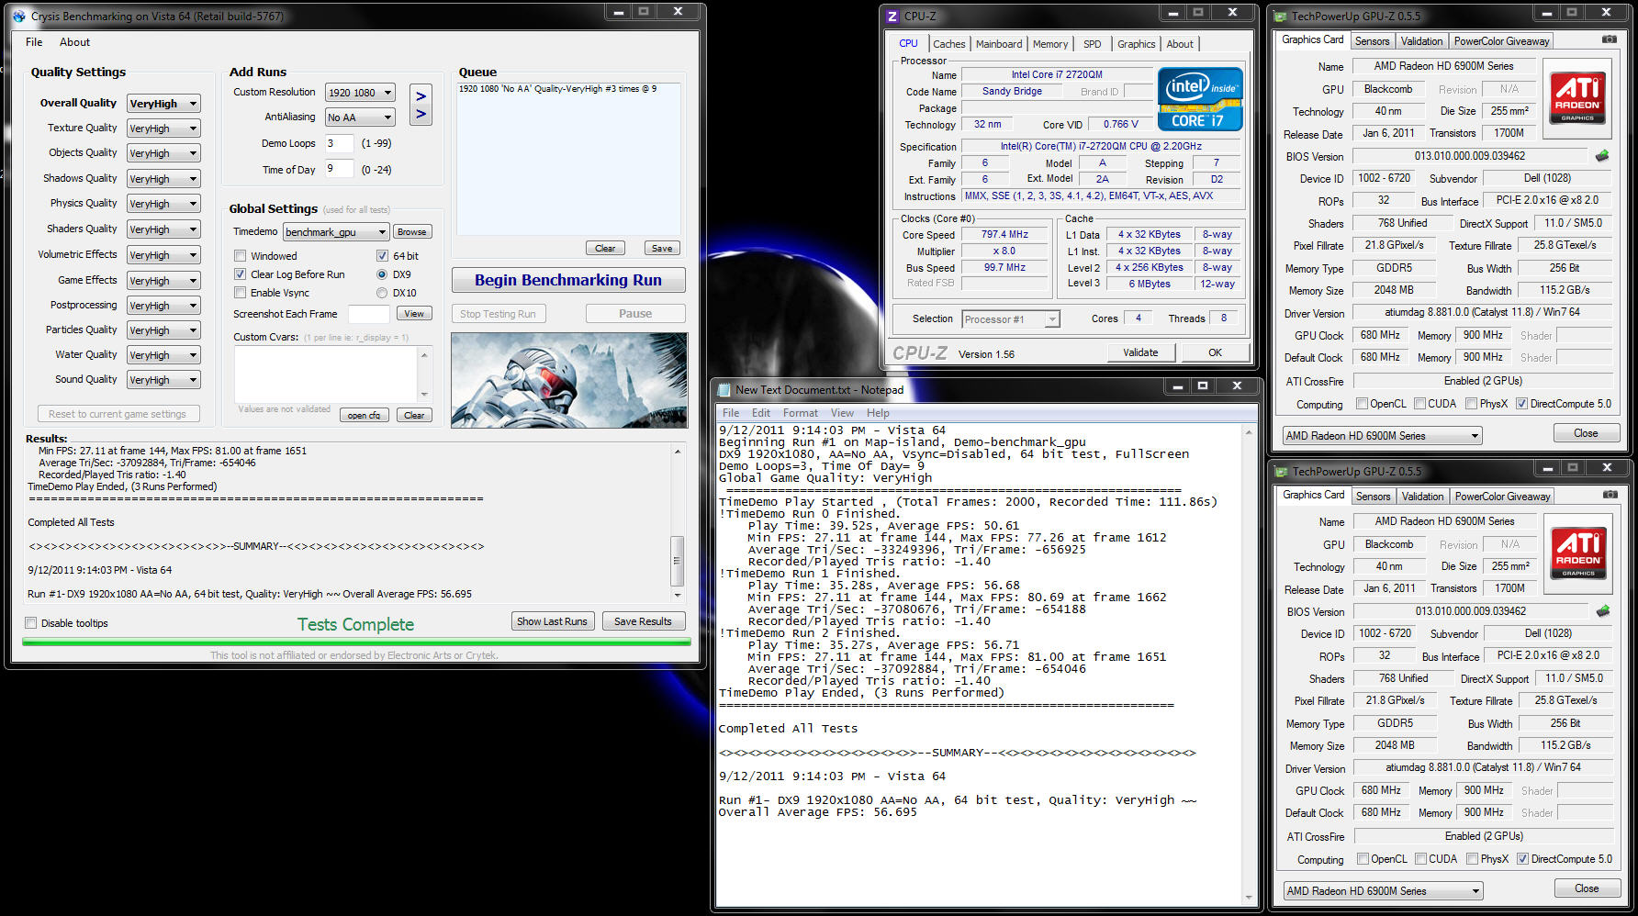The image size is (1638, 916).
Task: Click BIOS save icon in upper GPU-Z
Action: tap(1602, 156)
